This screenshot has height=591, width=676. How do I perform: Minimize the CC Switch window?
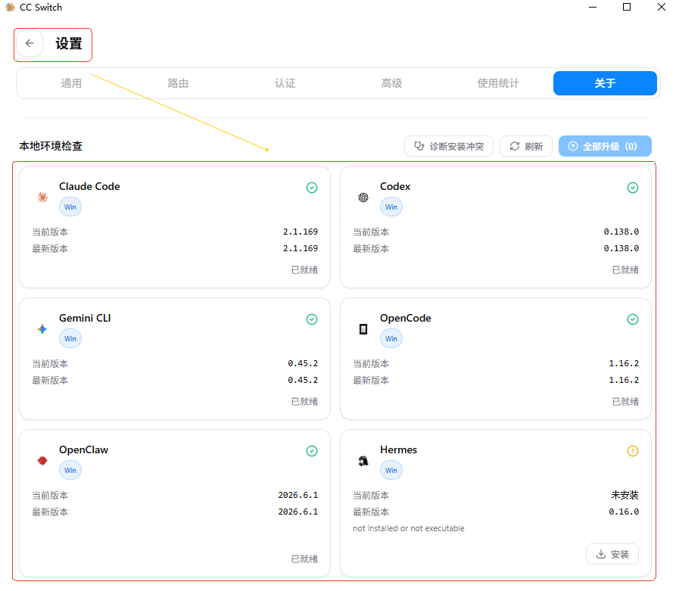[593, 8]
